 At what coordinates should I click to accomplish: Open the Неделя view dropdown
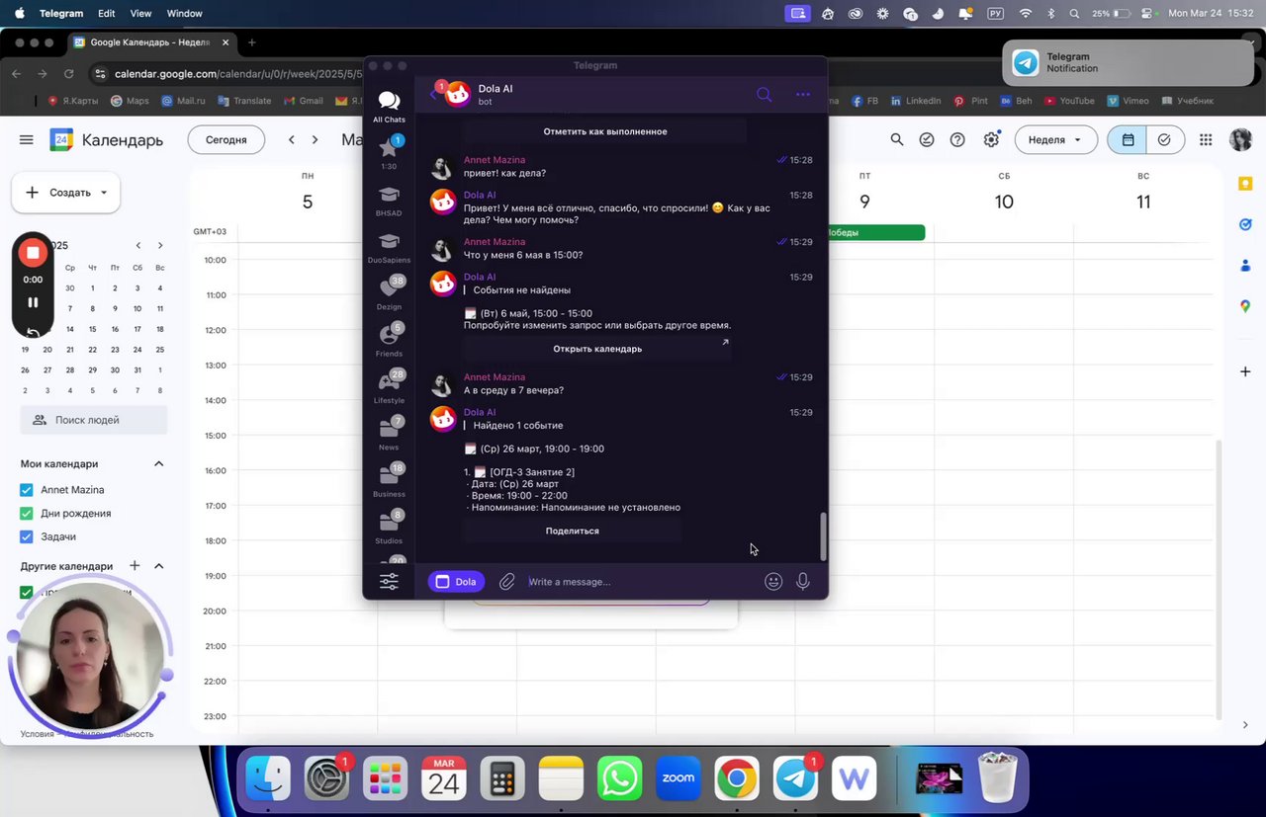[1055, 140]
